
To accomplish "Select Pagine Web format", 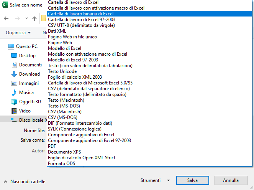I will [x=149, y=43].
